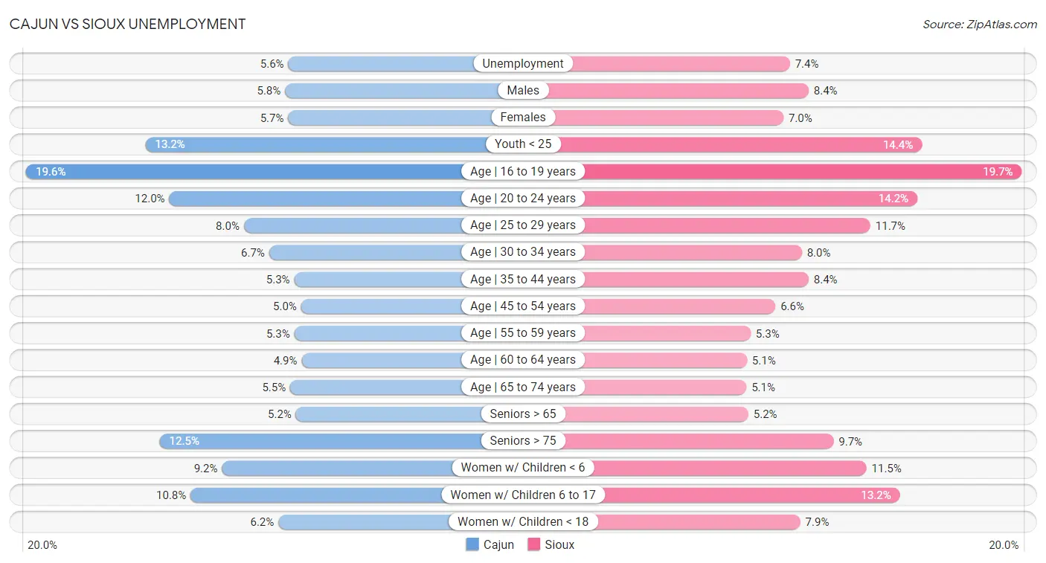
Task: Select the Unemployment category label
Action: click(523, 64)
